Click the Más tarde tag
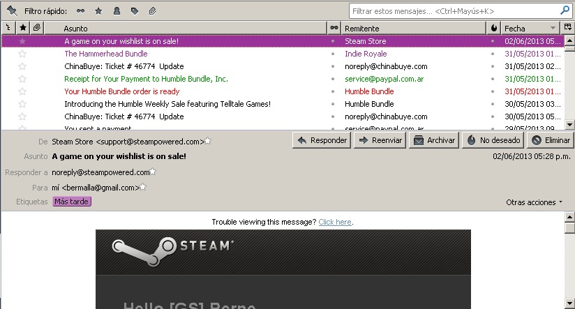The height and width of the screenshot is (309, 575). click(72, 202)
